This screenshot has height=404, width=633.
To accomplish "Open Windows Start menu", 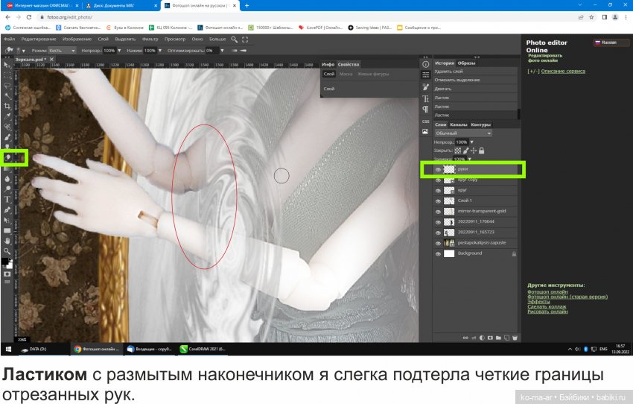I will click(x=8, y=349).
